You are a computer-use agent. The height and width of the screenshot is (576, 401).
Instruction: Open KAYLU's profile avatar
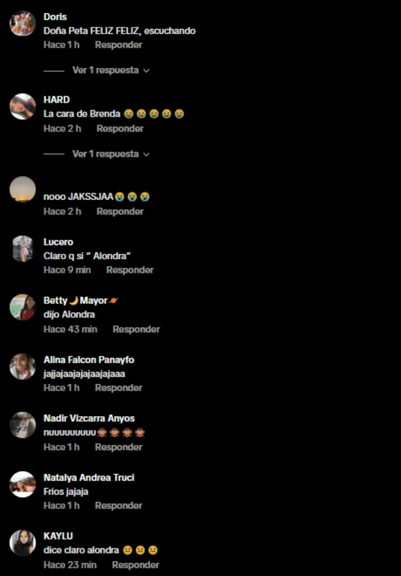tap(22, 543)
